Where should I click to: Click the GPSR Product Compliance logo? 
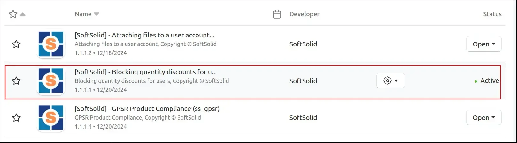(x=51, y=118)
